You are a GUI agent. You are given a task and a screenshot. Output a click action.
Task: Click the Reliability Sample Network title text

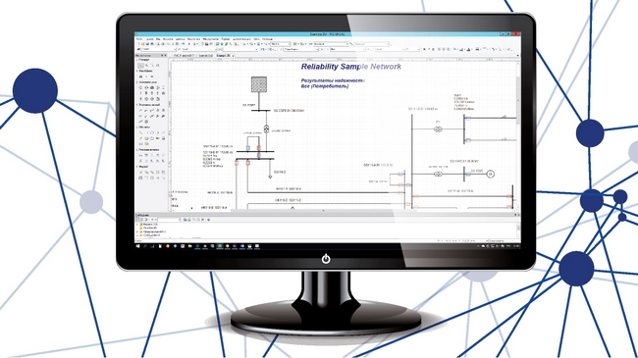[351, 67]
